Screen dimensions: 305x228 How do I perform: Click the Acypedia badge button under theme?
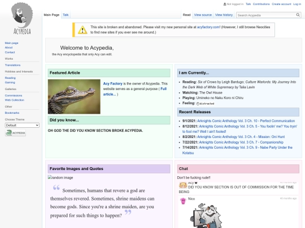pos(15,133)
